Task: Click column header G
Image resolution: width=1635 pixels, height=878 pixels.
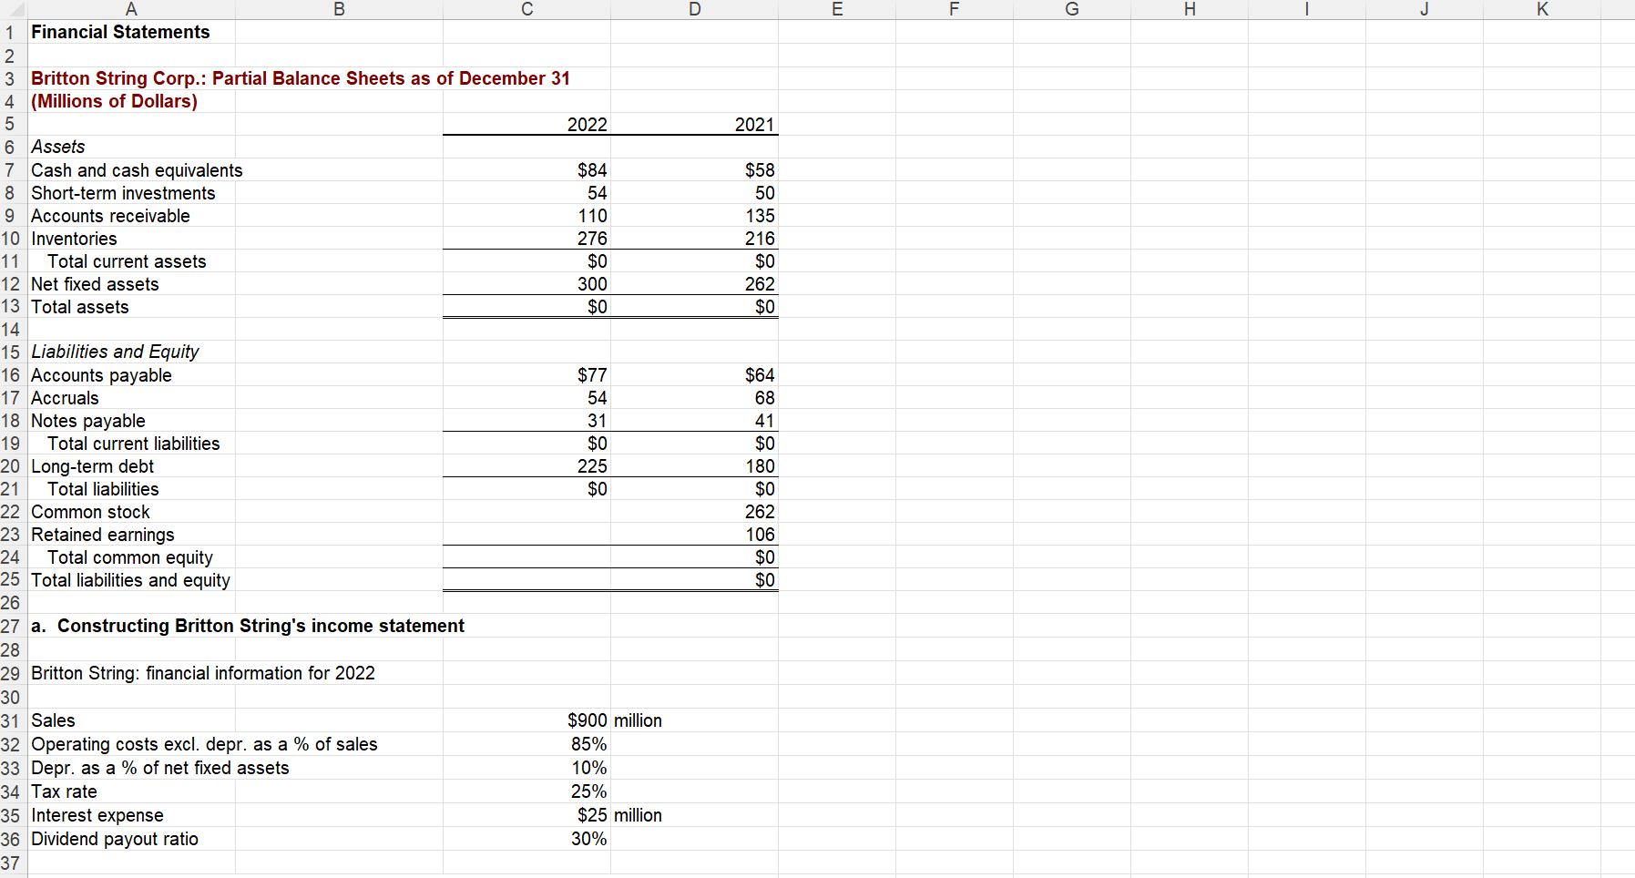Action: (x=1072, y=9)
